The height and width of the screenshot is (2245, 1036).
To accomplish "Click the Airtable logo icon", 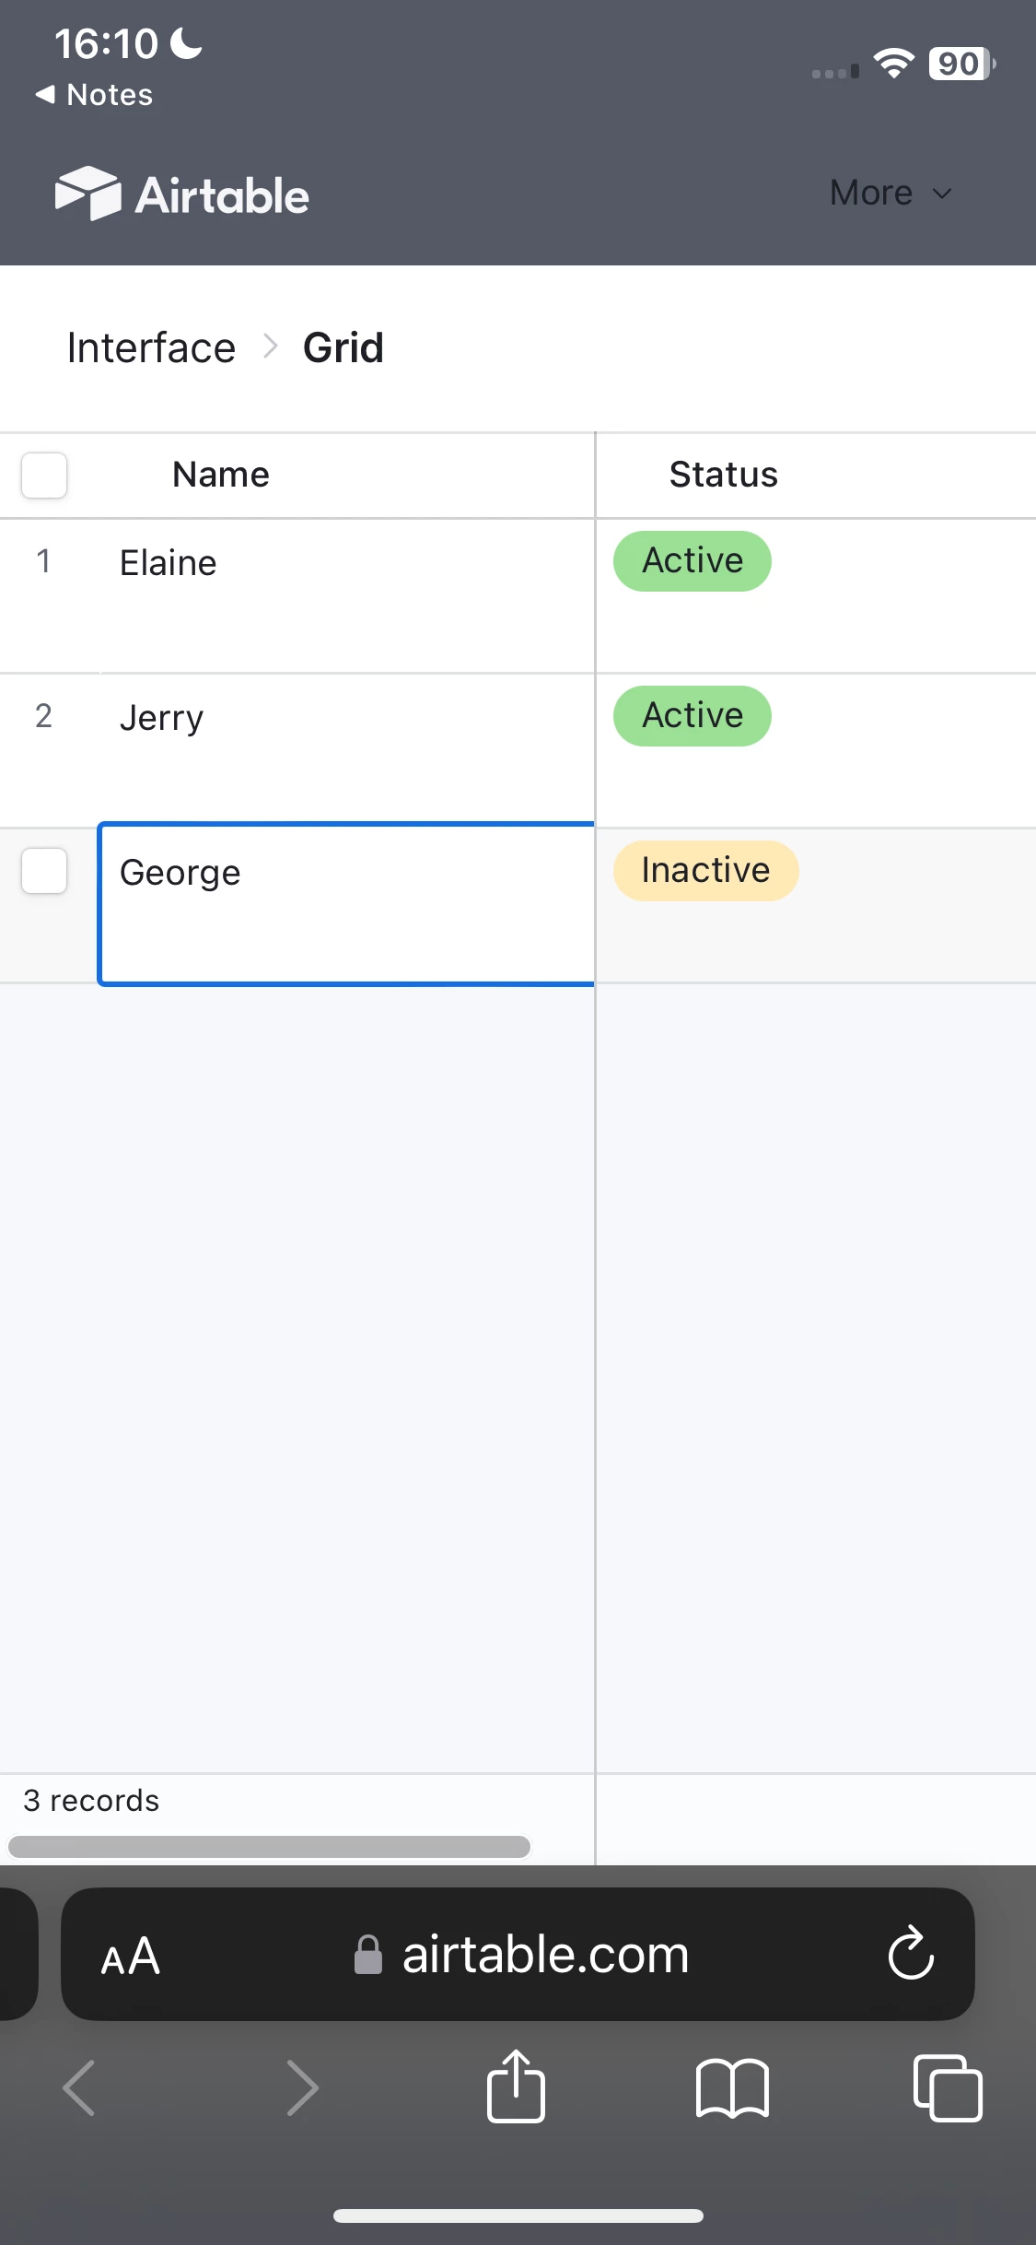I will 88,194.
